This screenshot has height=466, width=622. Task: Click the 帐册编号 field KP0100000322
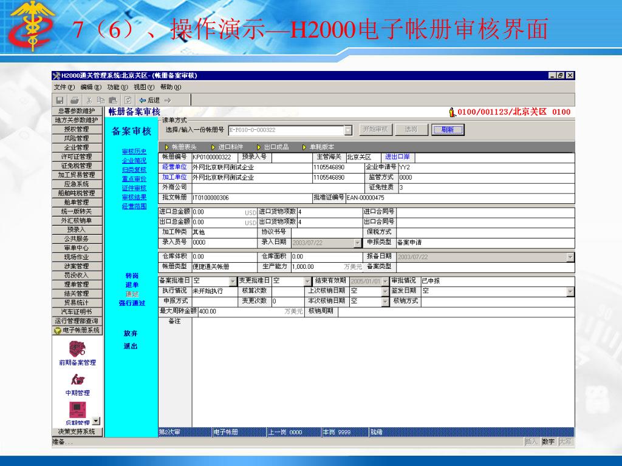tap(214, 157)
